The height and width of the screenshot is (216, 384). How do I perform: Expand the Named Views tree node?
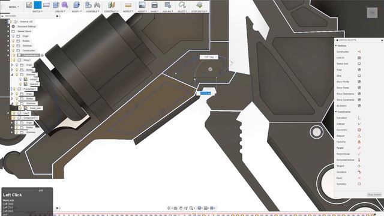pyautogui.click(x=8, y=31)
